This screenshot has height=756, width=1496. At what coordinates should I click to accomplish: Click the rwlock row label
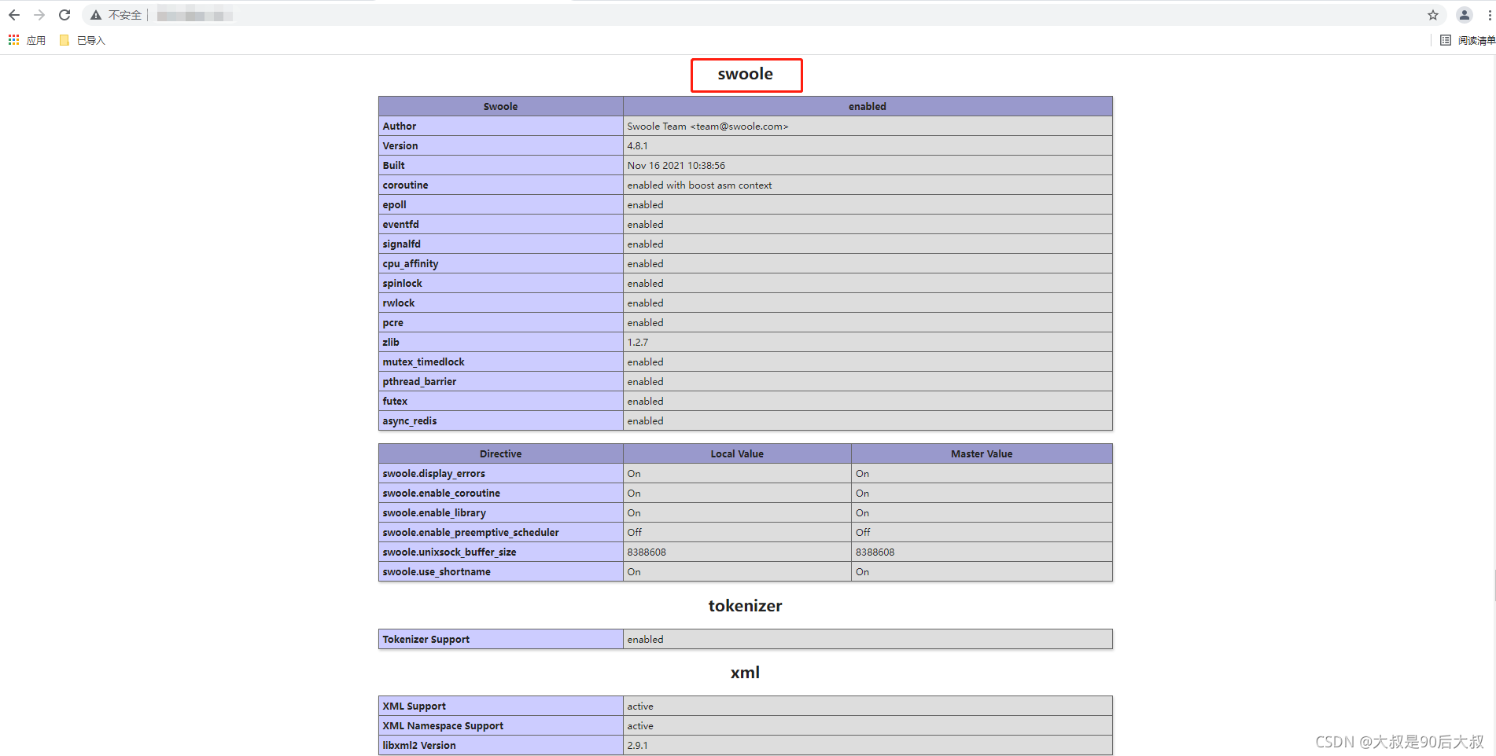(x=399, y=303)
